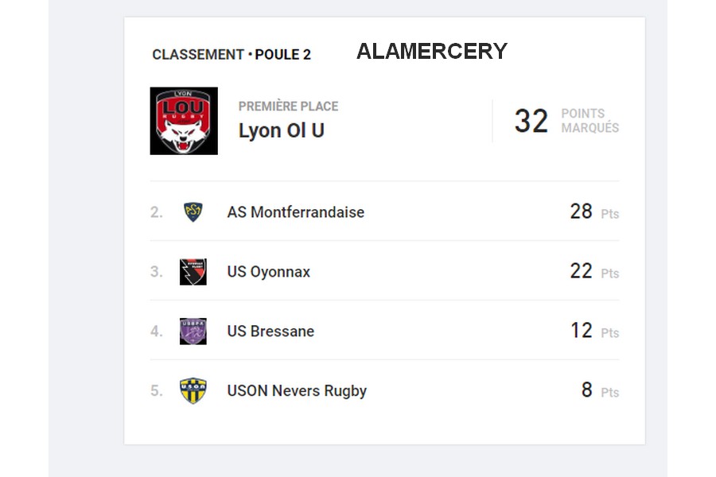Select the US Bressane team name
This screenshot has width=716, height=477.
(x=270, y=332)
